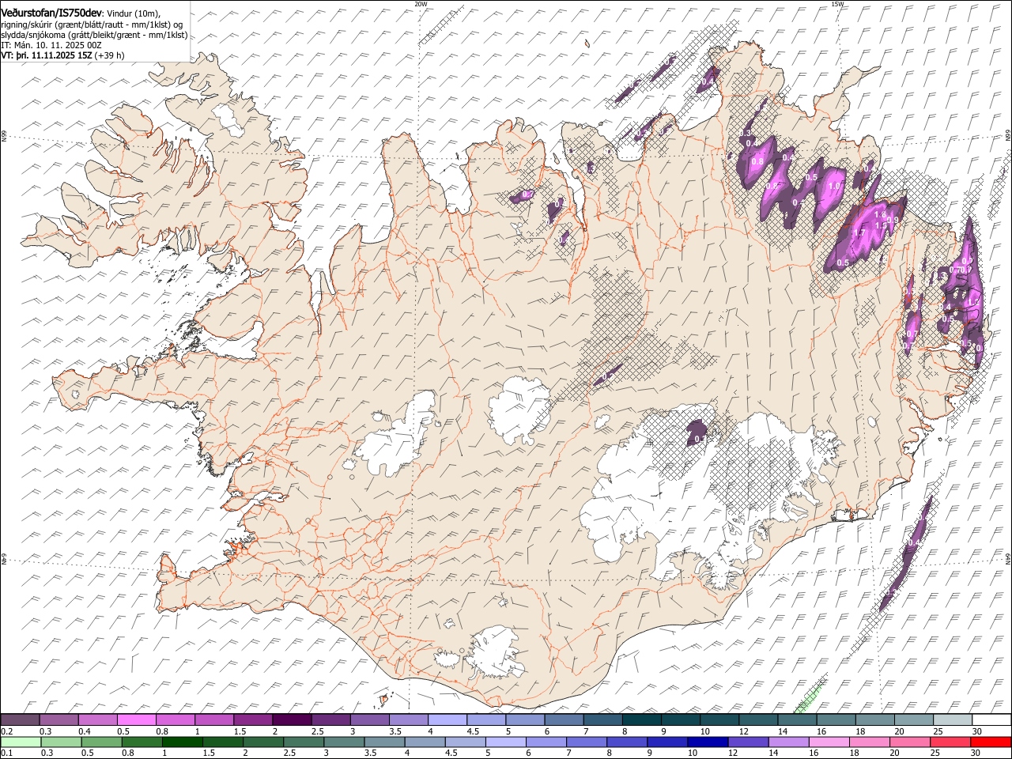
Task: Select dark teal upper swatch starting at 8
Action: (641, 719)
